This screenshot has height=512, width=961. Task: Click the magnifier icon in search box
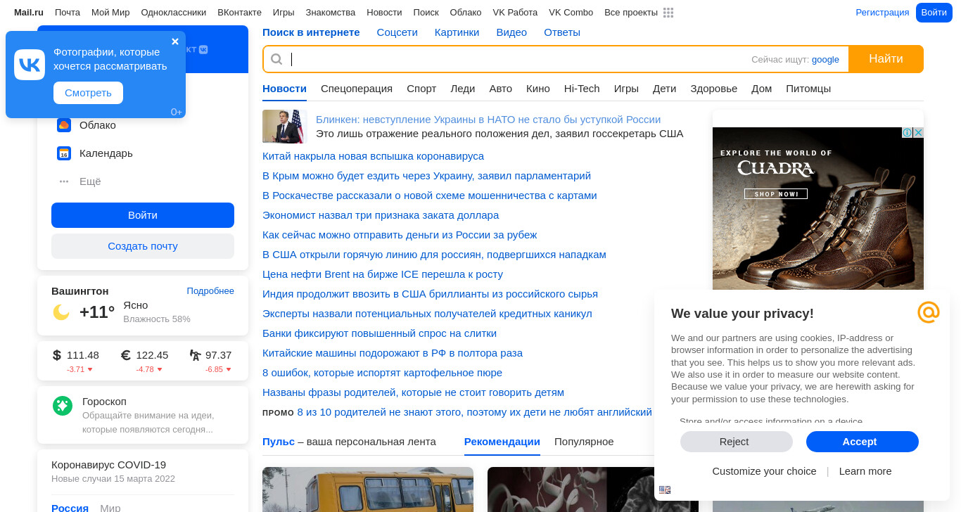click(x=276, y=59)
